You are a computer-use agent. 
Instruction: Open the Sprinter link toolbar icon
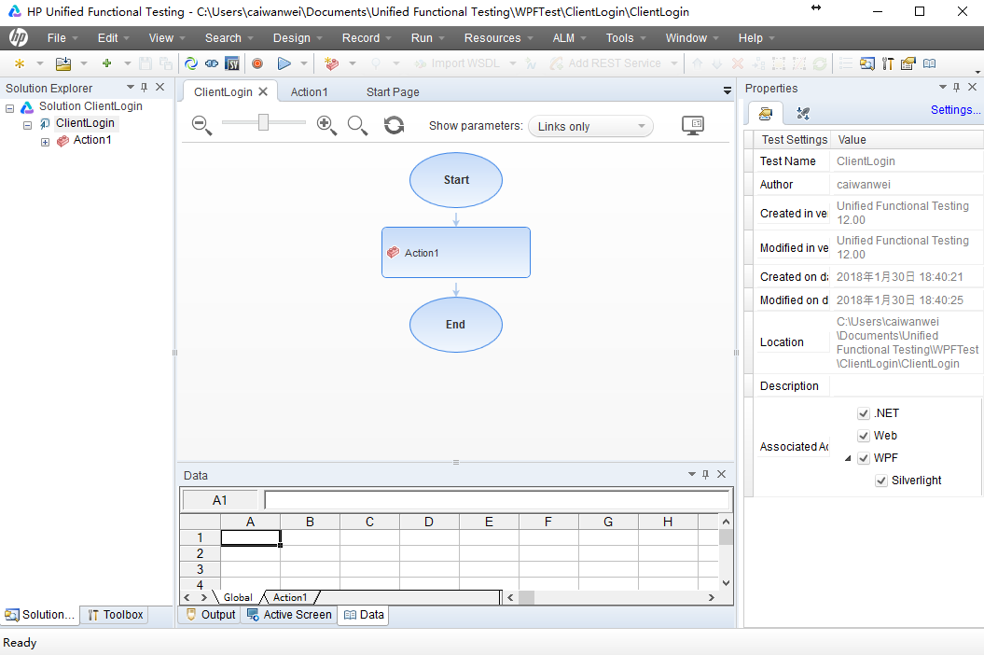point(212,63)
